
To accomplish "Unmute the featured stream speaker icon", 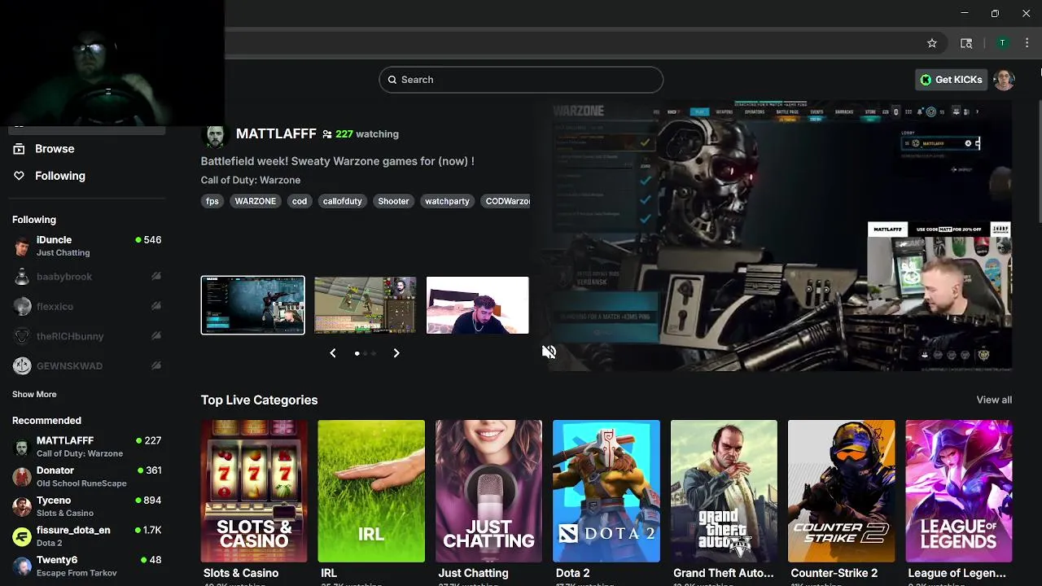I will click(549, 352).
